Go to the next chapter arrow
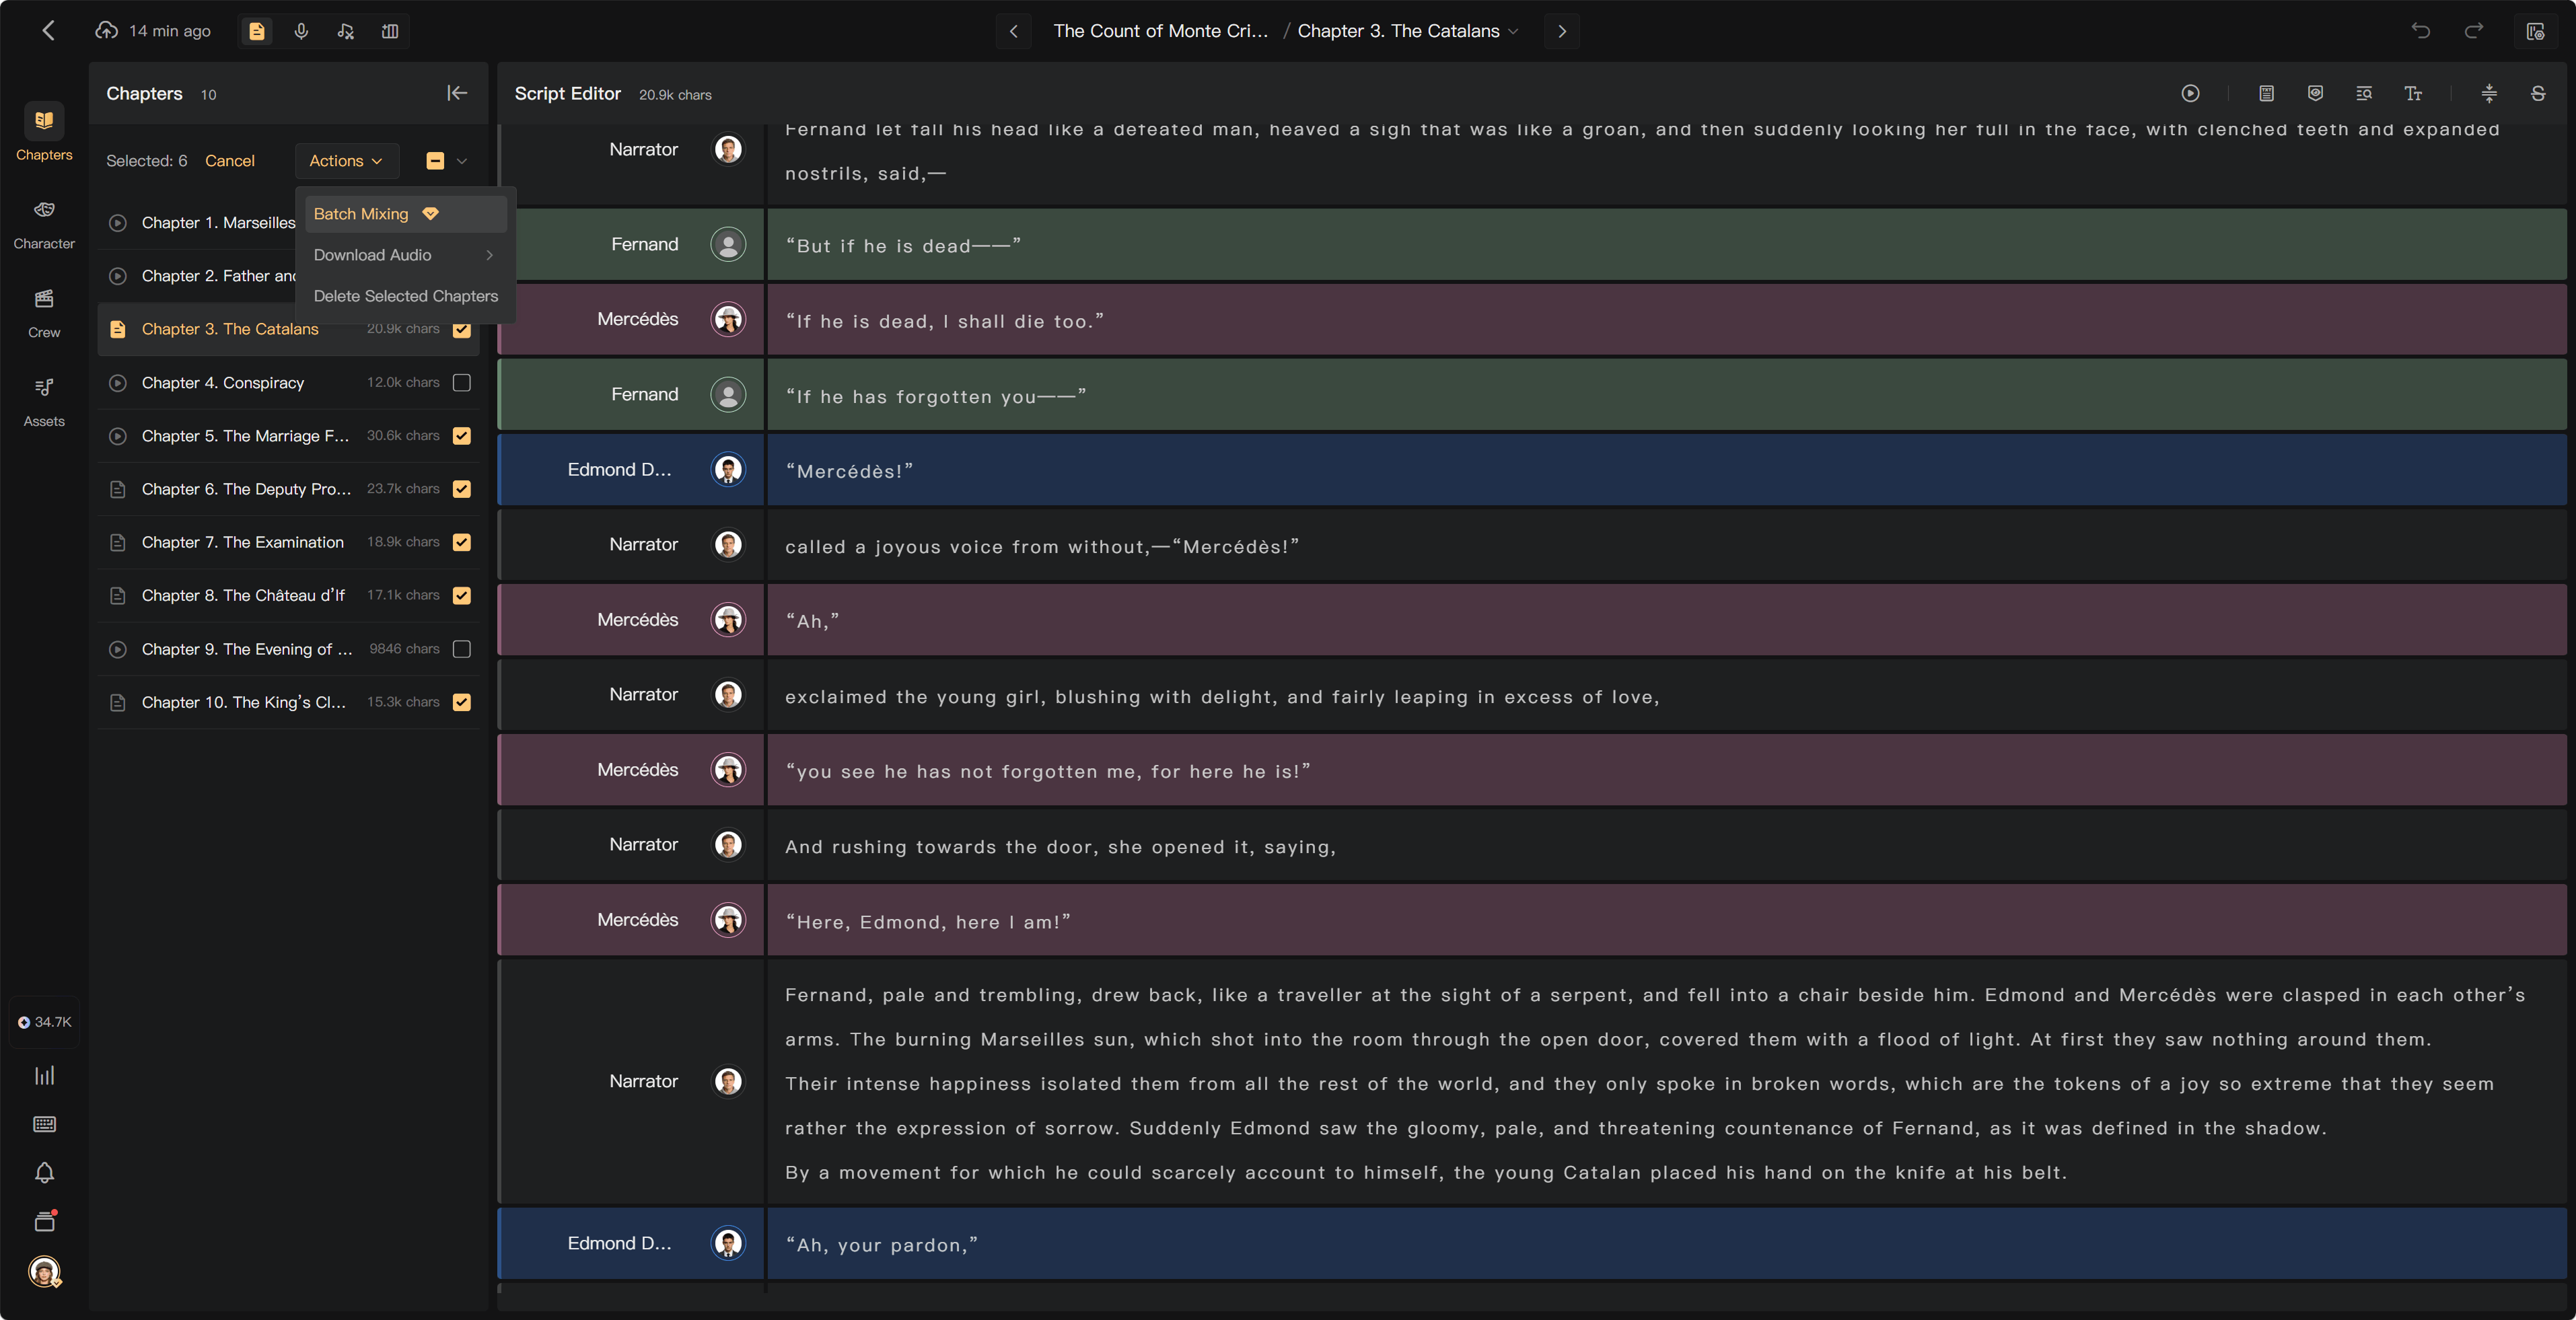 click(x=1562, y=31)
